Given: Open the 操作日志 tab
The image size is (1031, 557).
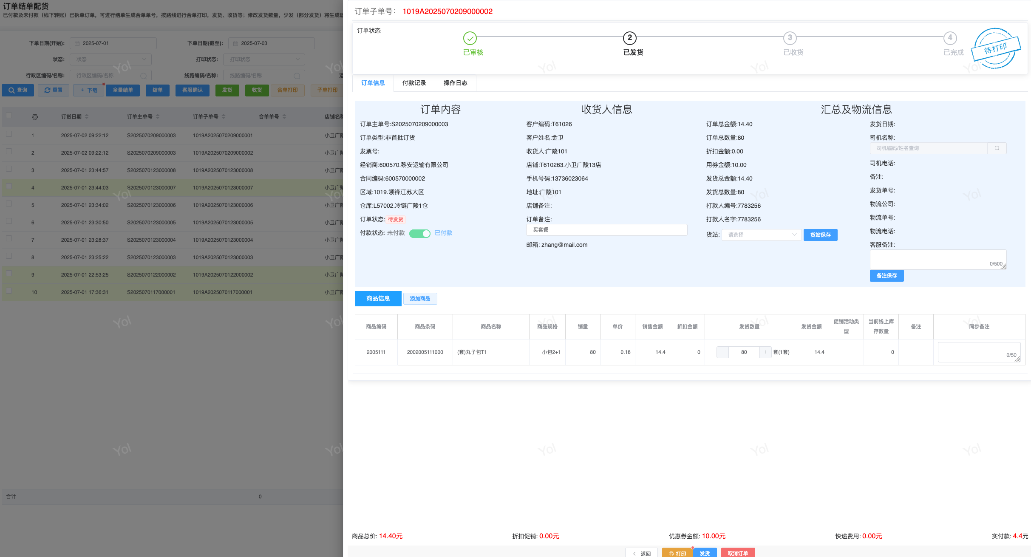Looking at the screenshot, I should (x=455, y=83).
